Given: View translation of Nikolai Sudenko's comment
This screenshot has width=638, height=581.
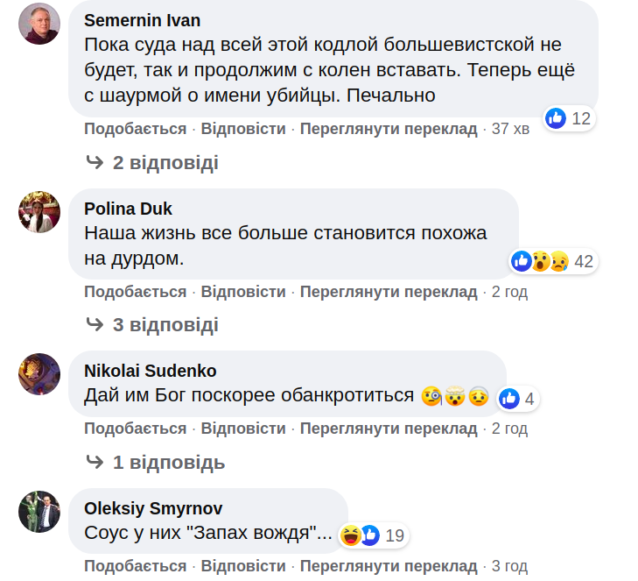Looking at the screenshot, I should [389, 429].
